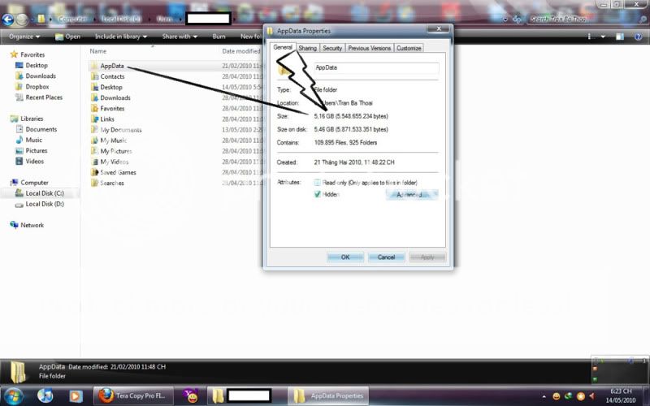Click the Cancel button in Properties

pos(386,257)
